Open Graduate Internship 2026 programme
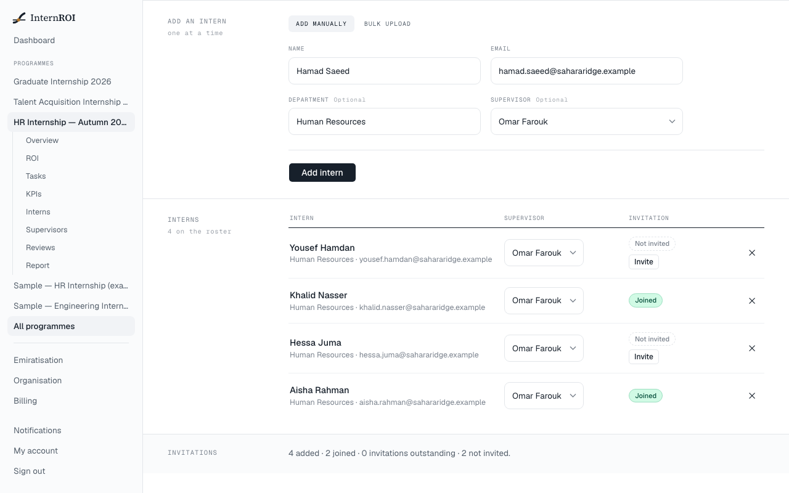The height and width of the screenshot is (493, 789). tap(71, 82)
